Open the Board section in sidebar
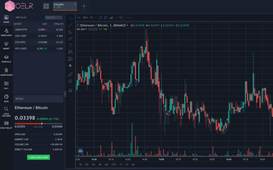 [x=6, y=19]
